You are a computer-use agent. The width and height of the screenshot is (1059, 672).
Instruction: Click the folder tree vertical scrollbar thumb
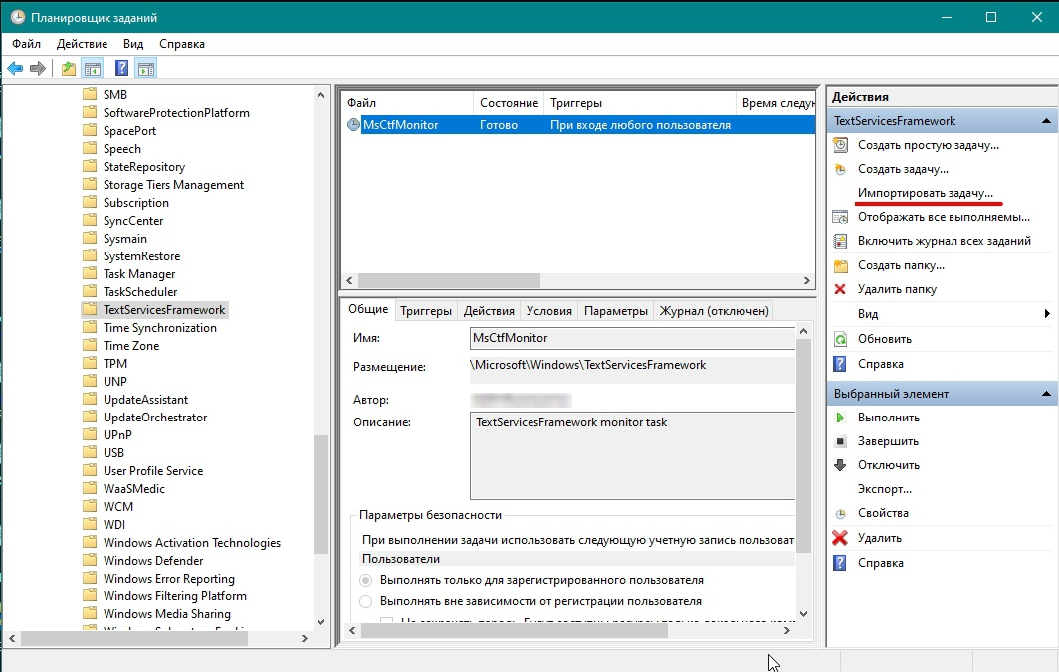pos(320,494)
